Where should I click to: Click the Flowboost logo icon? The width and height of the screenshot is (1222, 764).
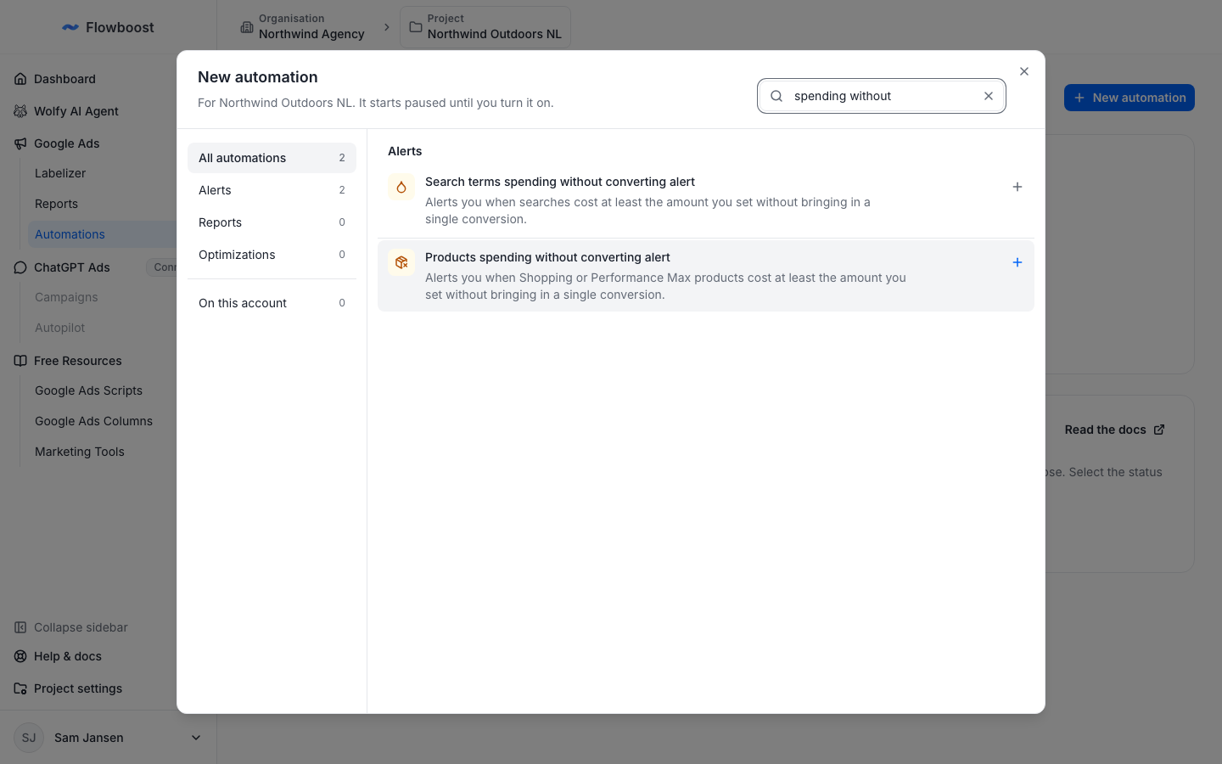(x=70, y=27)
